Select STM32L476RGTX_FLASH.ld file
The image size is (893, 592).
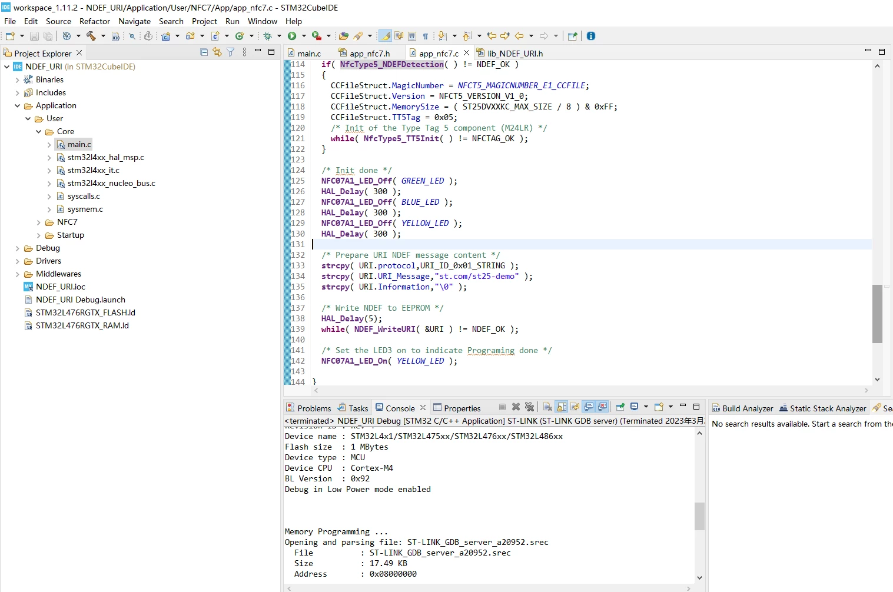[x=85, y=312]
